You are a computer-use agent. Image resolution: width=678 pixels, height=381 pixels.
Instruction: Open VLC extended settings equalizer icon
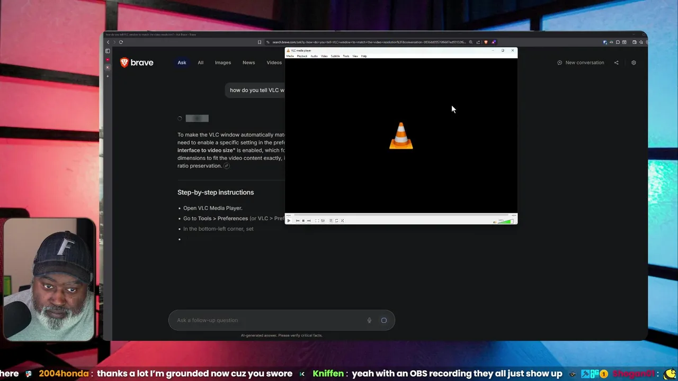323,221
